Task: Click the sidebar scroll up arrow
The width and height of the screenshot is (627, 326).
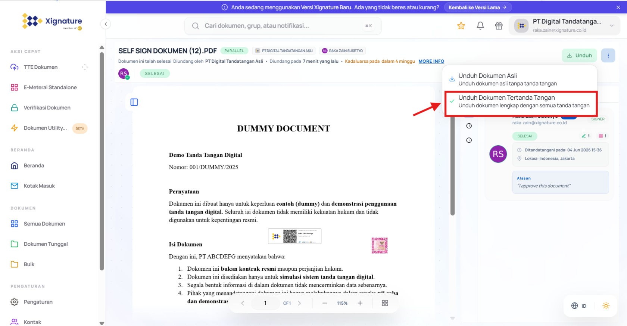Action: click(x=102, y=47)
